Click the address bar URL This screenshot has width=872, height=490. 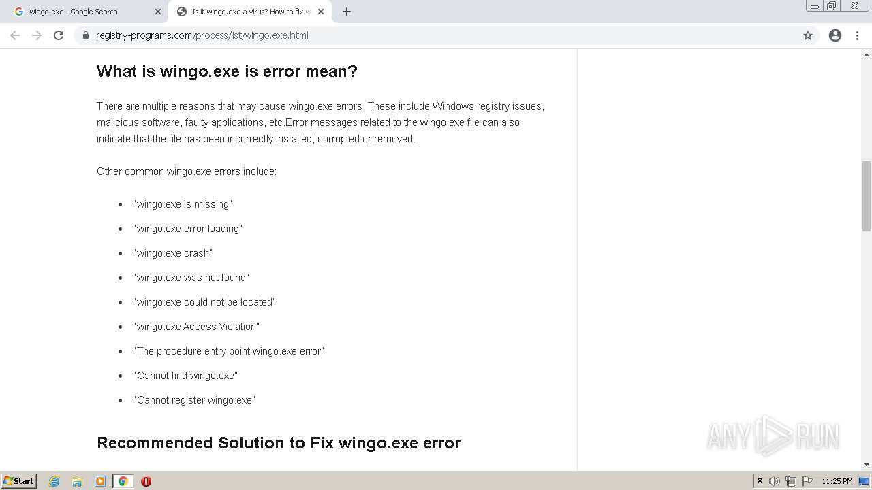[202, 35]
